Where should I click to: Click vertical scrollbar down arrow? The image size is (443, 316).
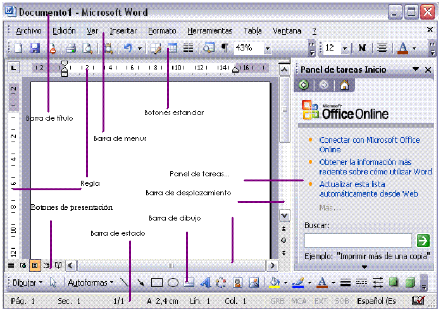pyautogui.click(x=285, y=216)
